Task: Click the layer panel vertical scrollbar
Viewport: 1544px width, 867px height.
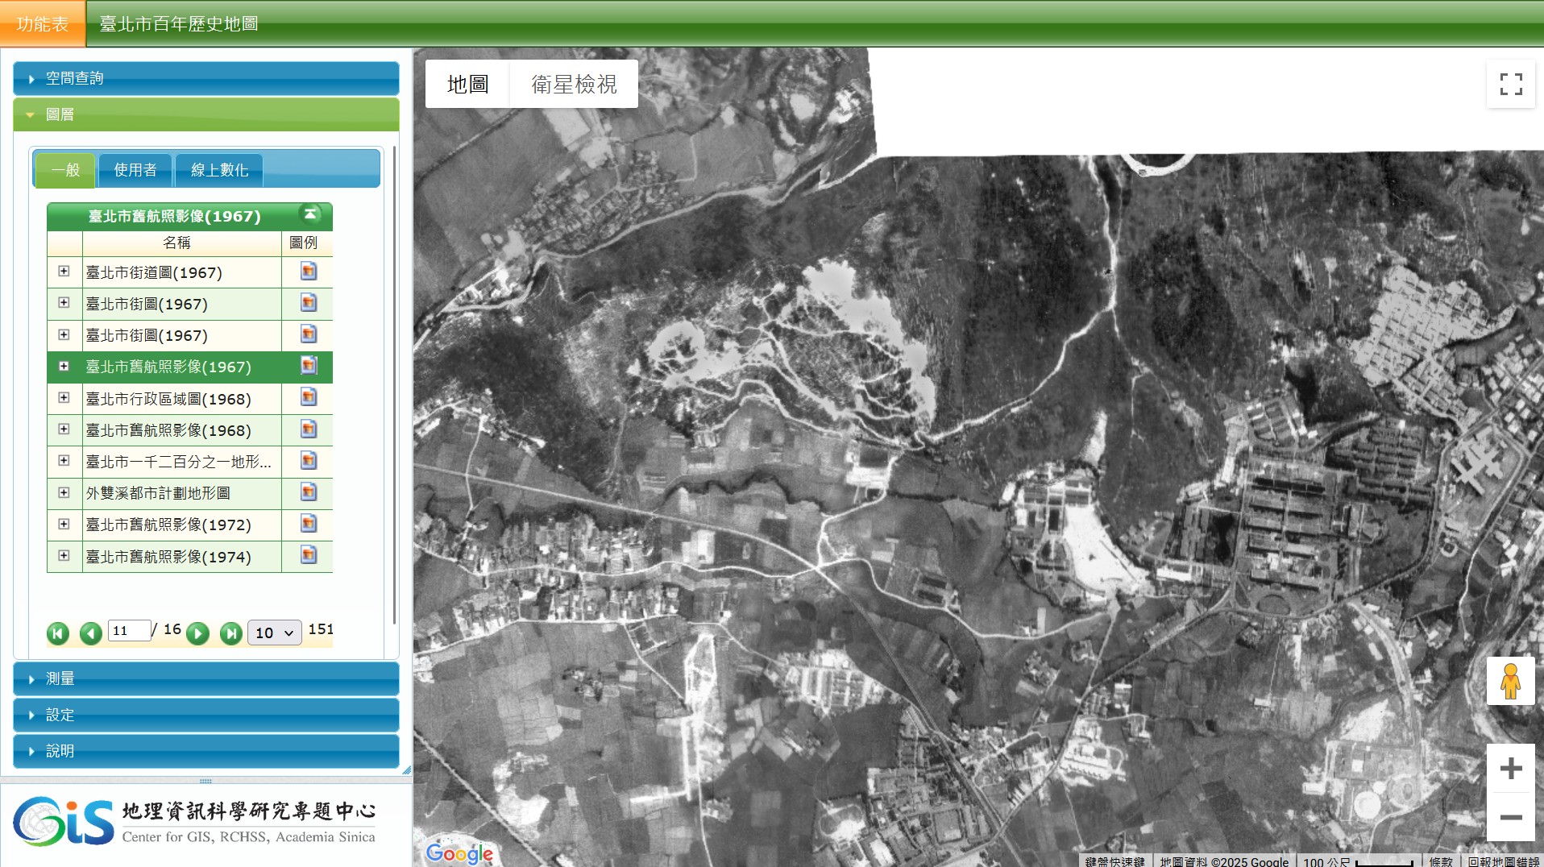Action: (x=394, y=385)
